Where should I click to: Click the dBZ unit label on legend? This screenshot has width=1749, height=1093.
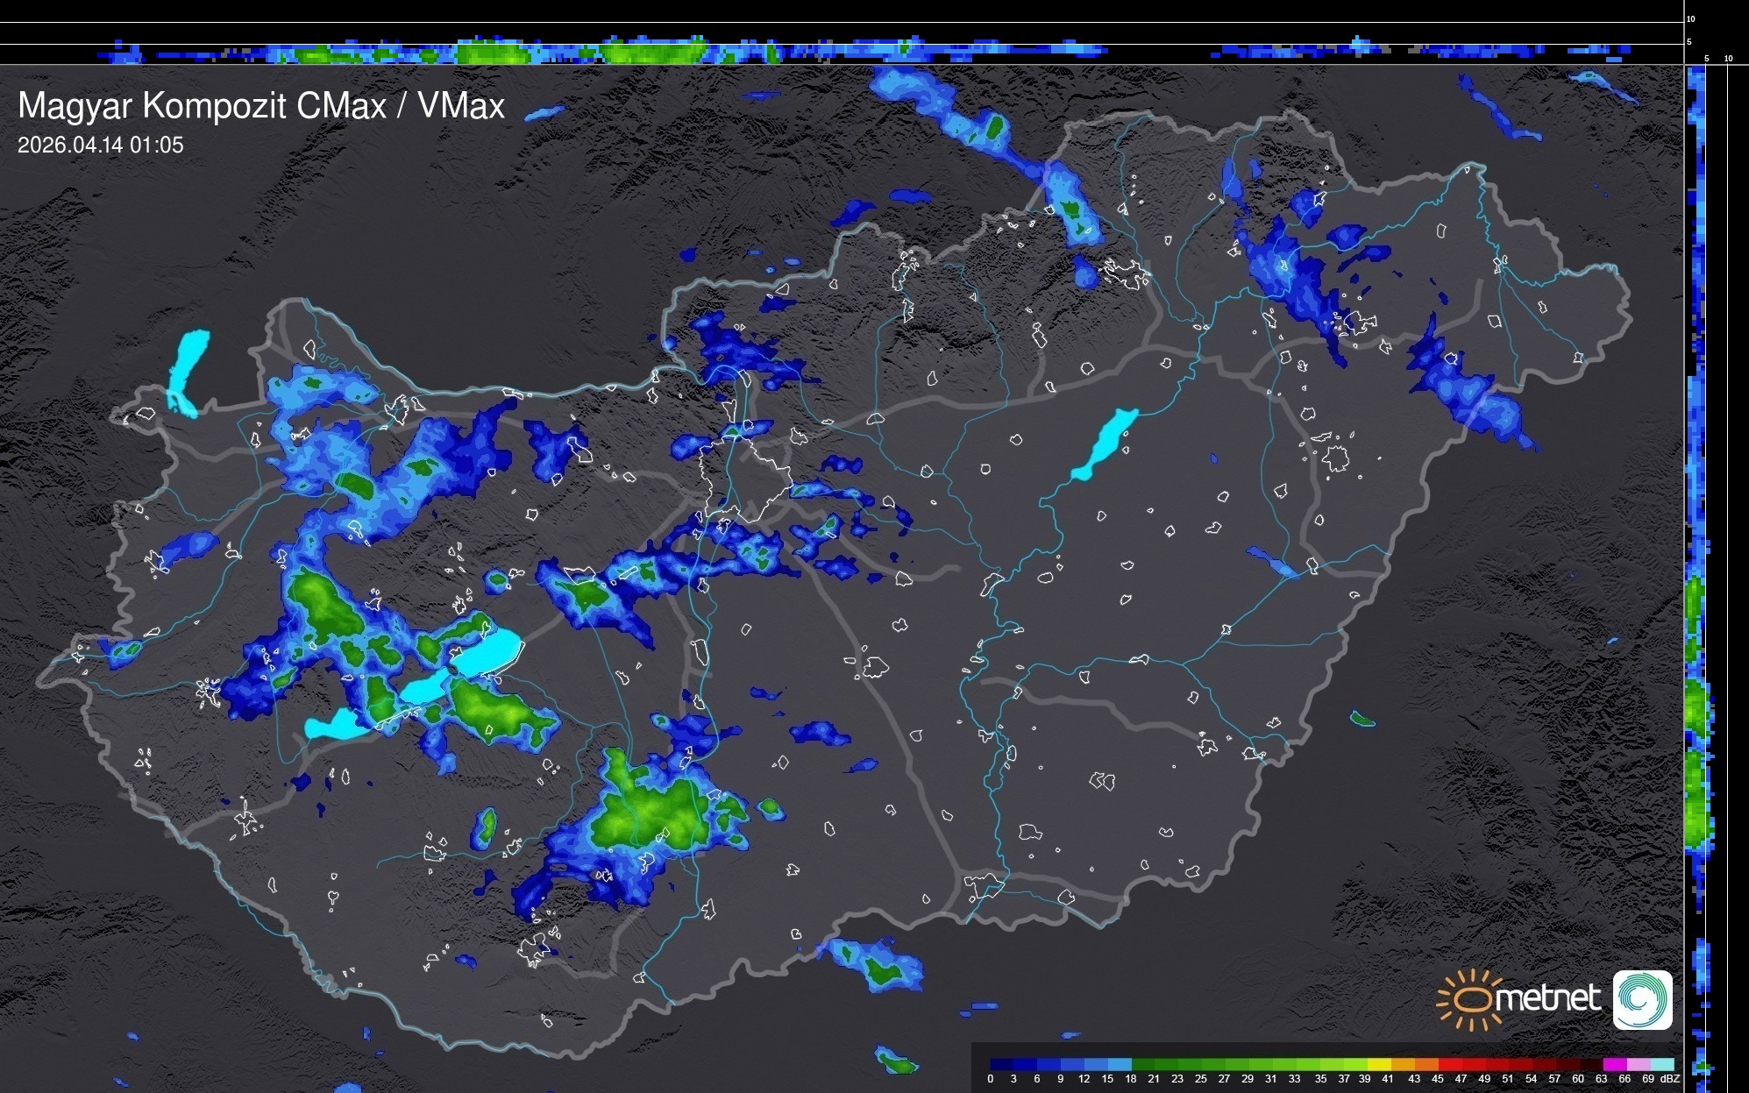click(x=1669, y=1079)
